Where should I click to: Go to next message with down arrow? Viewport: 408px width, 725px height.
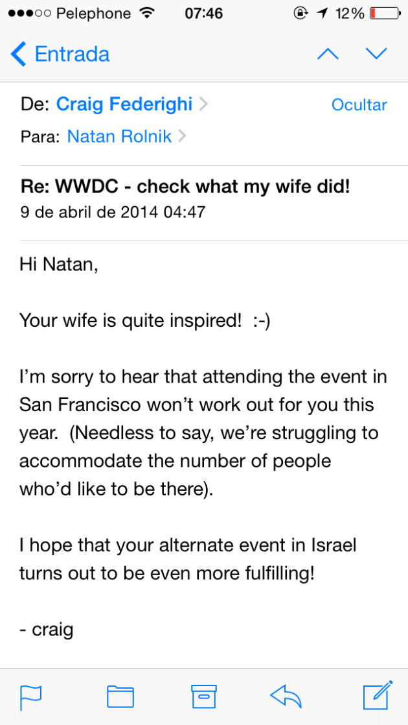[376, 54]
